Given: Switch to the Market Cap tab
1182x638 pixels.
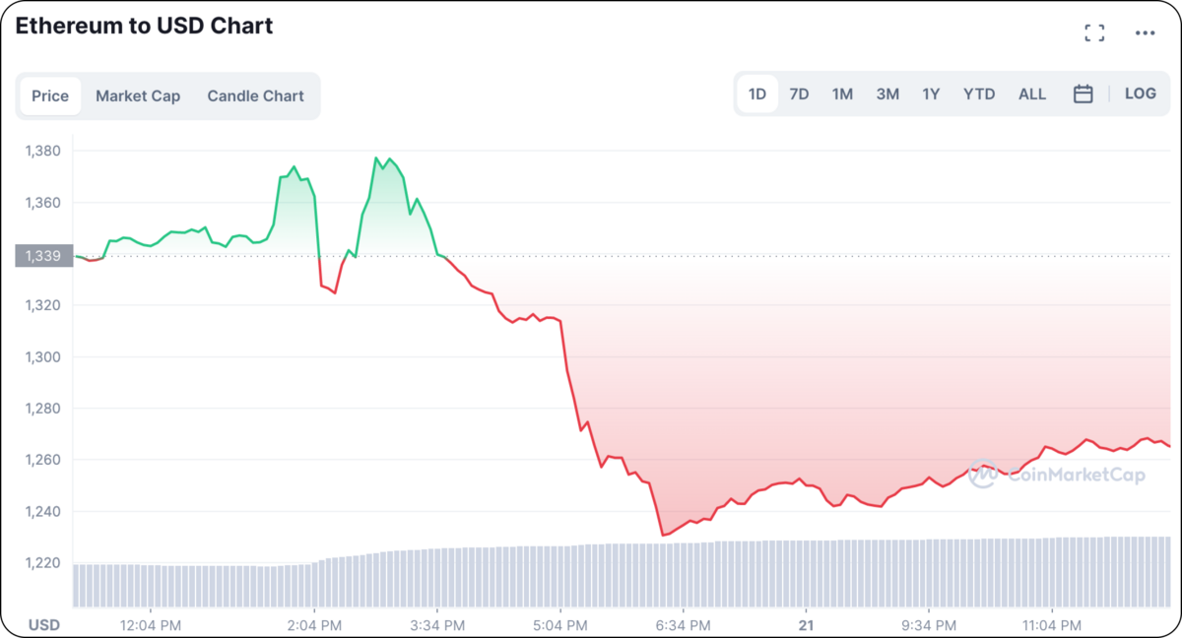Looking at the screenshot, I should (138, 96).
